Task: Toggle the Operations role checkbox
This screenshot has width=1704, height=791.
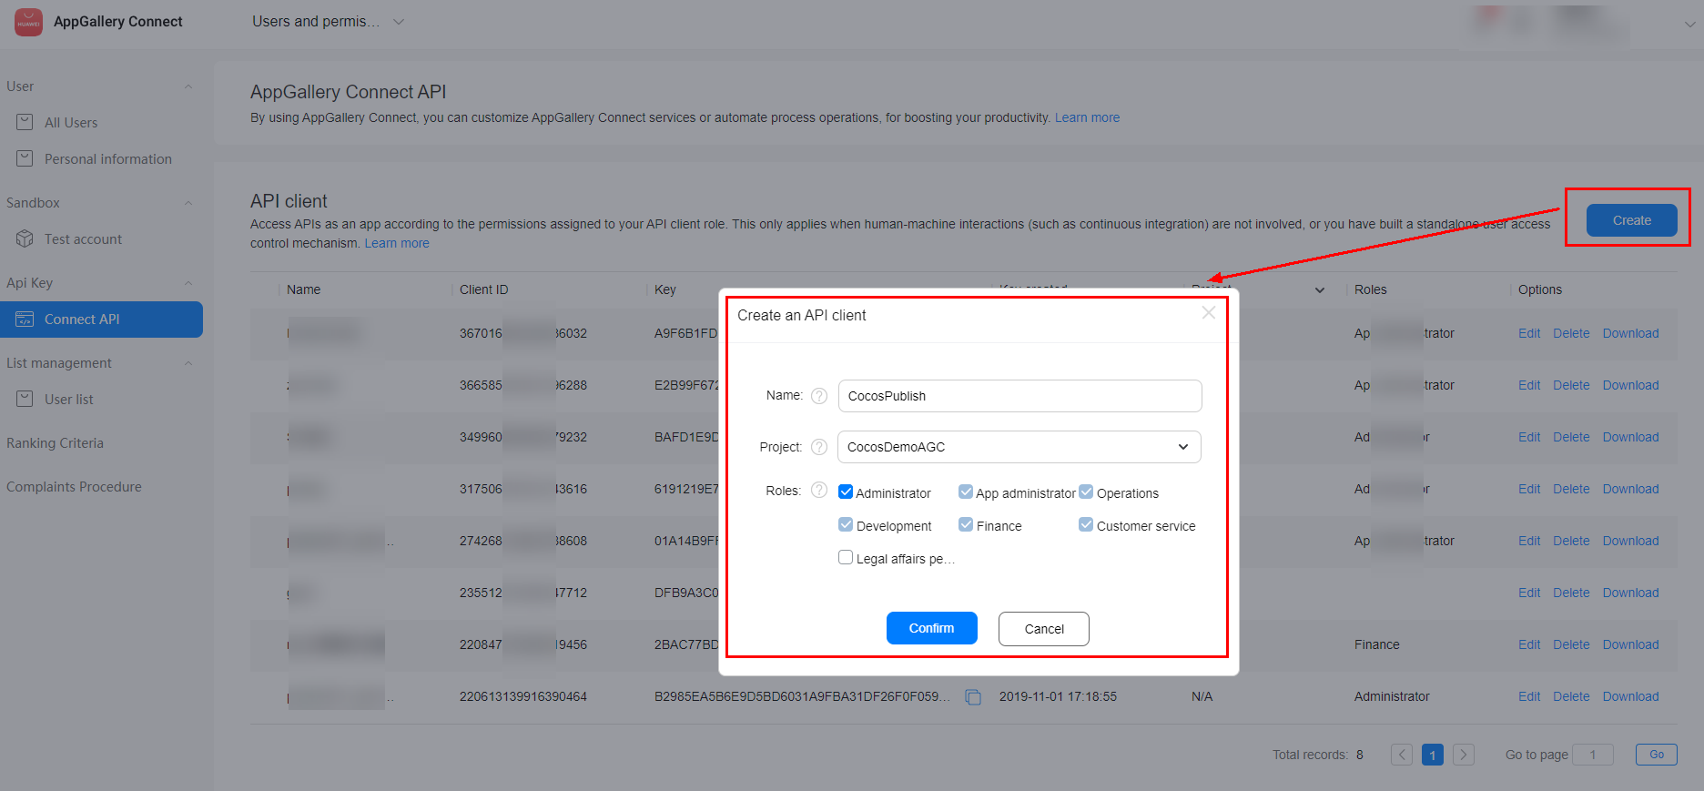Action: pyautogui.click(x=1086, y=492)
